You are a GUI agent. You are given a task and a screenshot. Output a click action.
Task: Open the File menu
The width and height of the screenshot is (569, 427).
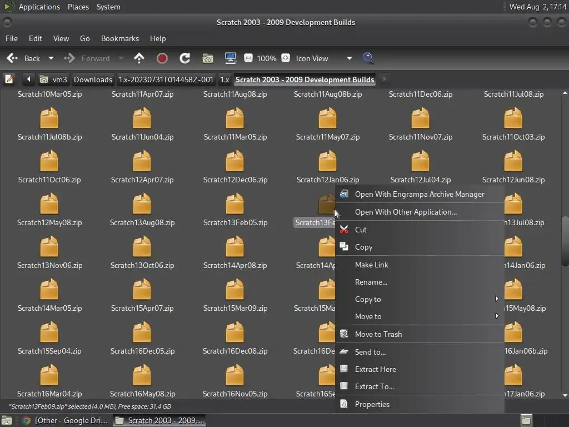coord(12,38)
